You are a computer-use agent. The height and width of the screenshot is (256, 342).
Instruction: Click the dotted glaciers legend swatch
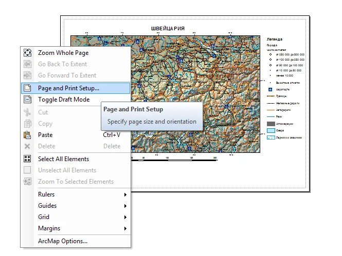[271, 137]
